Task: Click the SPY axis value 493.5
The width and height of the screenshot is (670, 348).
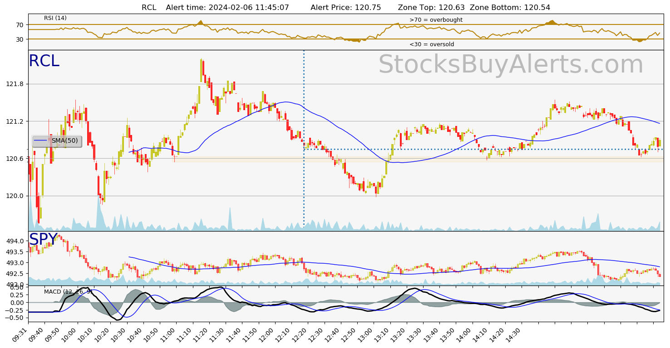Action: pos(15,252)
